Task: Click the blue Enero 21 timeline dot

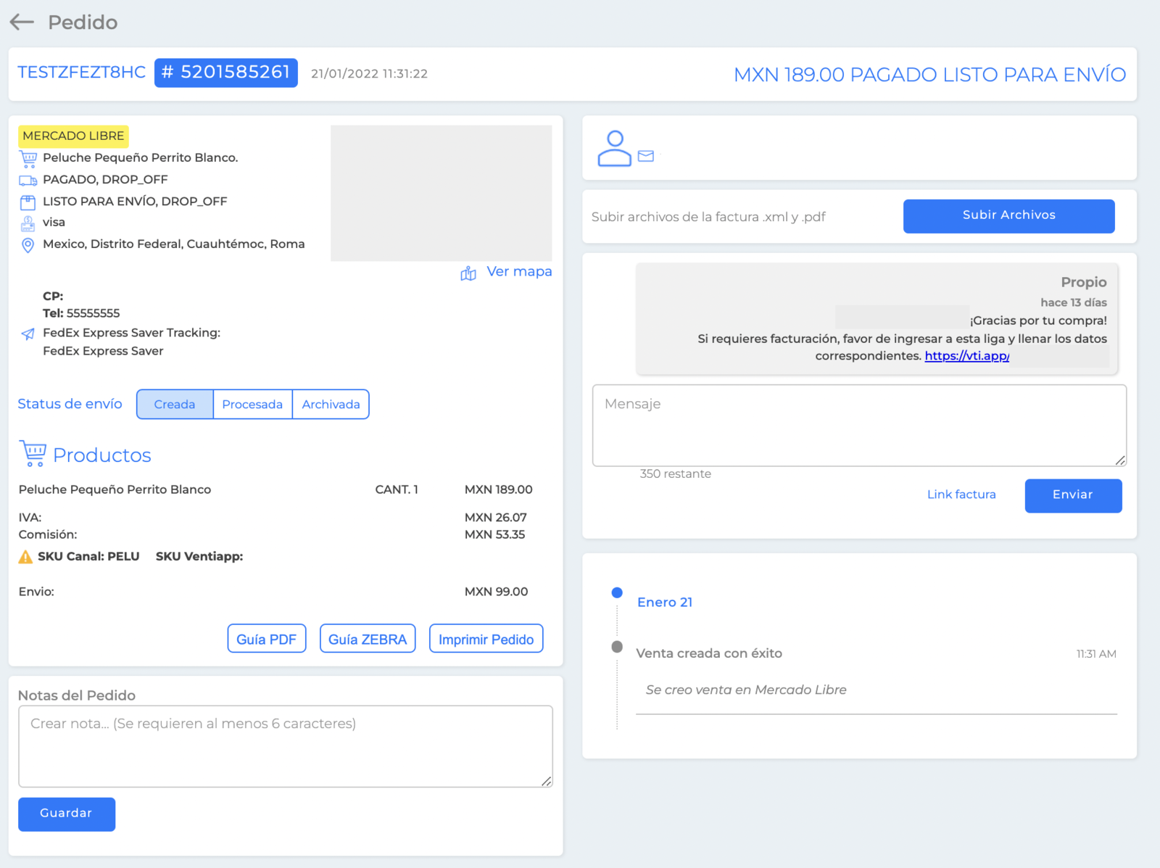Action: coord(617,592)
